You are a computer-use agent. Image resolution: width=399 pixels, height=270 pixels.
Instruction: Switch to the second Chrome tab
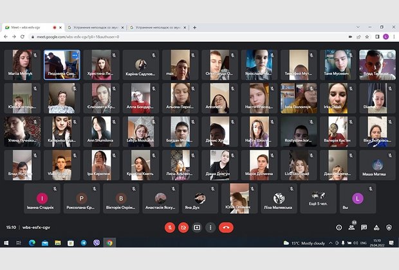(93, 28)
